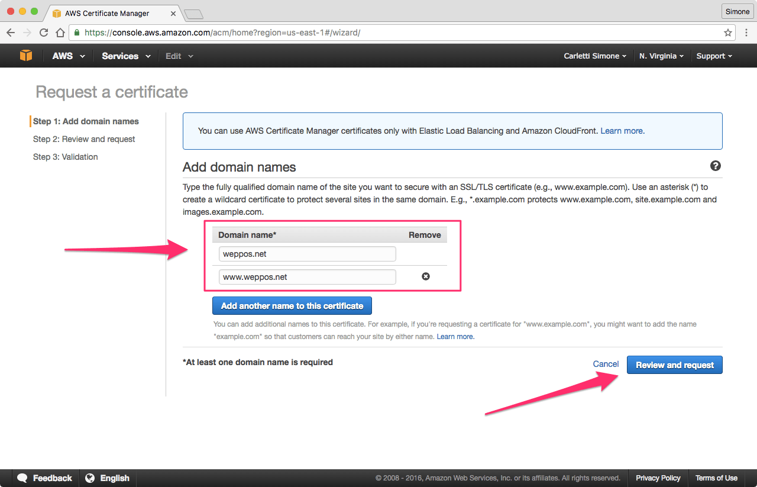757x487 pixels.
Task: Click the English globe icon in footer
Action: tap(90, 478)
